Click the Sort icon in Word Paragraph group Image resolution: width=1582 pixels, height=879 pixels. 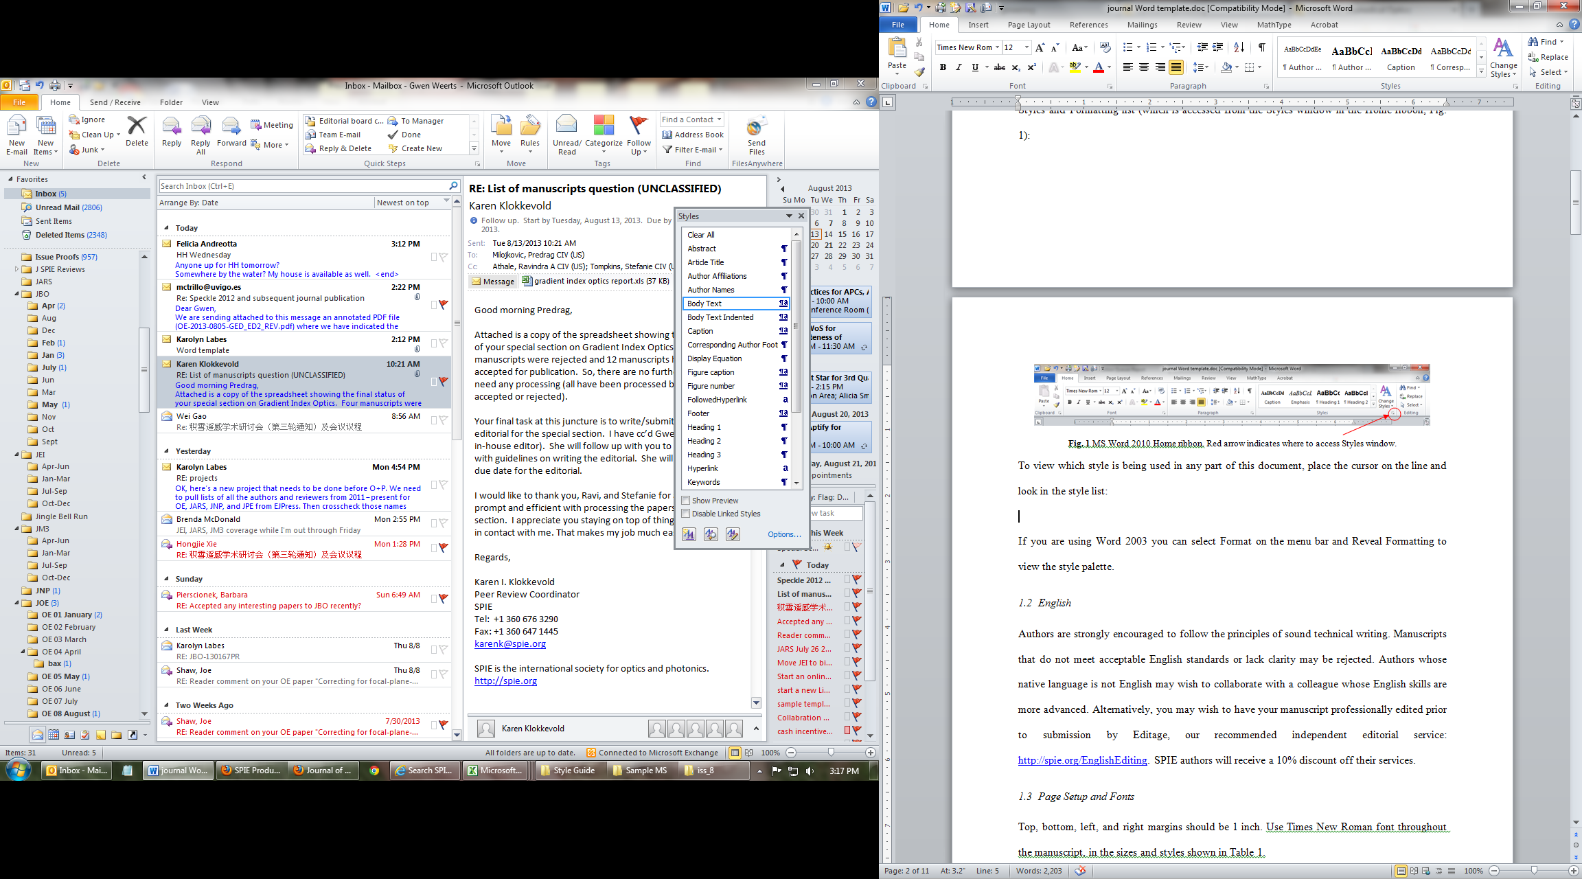pos(1239,47)
